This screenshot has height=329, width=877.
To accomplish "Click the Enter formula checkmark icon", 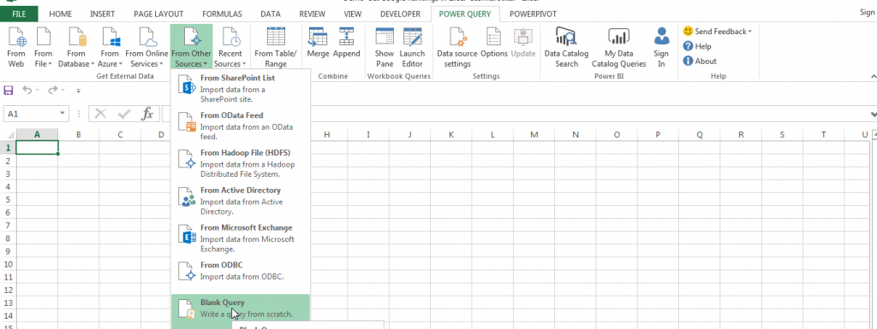I will point(124,114).
